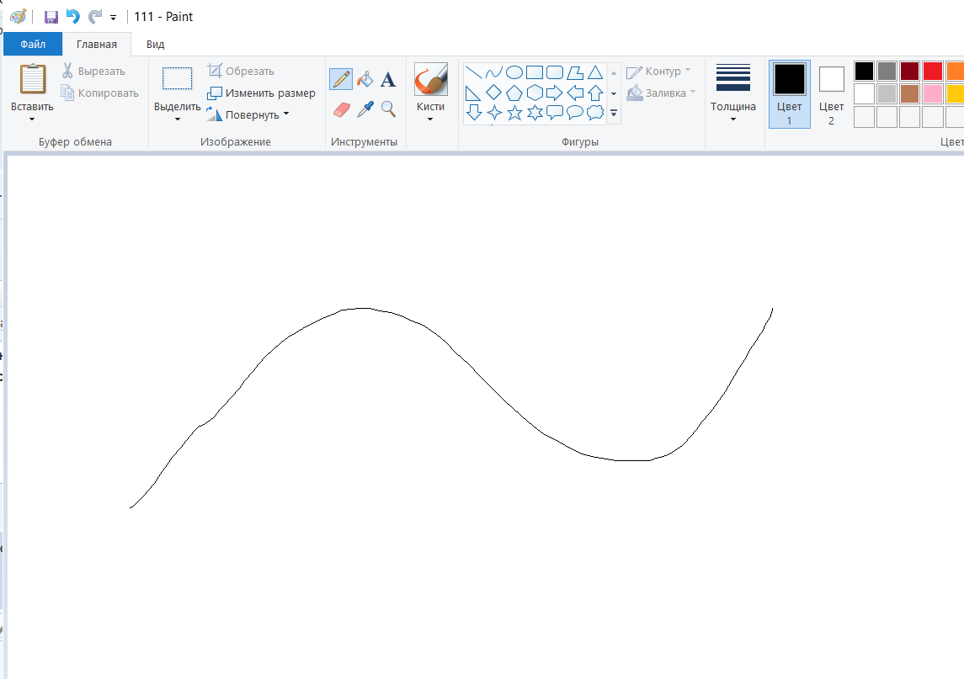964x679 pixels.
Task: Select the Magnifier zoom tool
Action: [388, 109]
